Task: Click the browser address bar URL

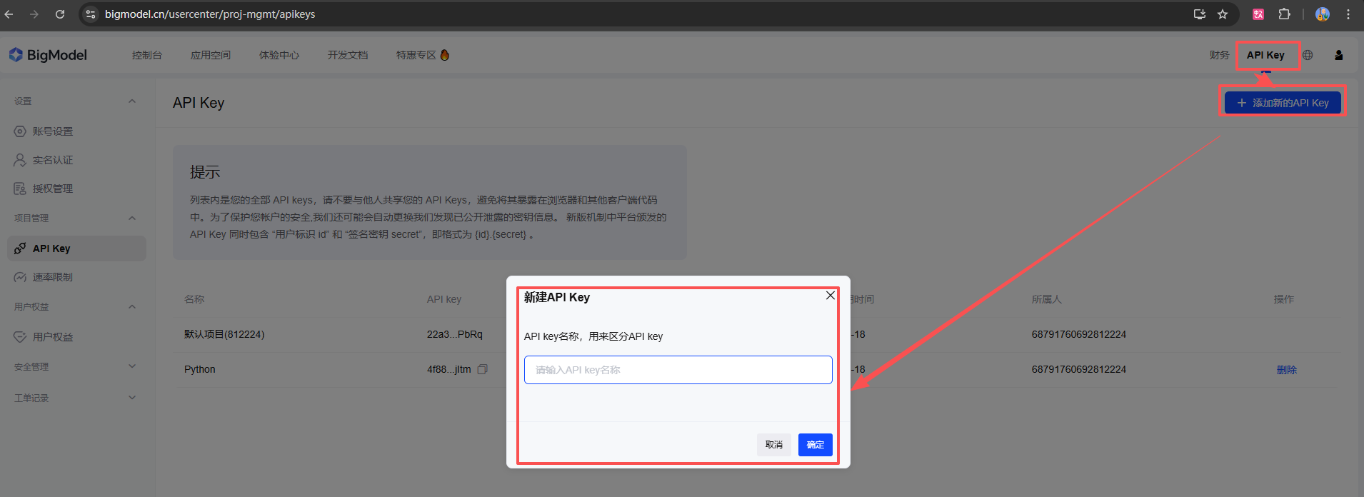Action: click(210, 14)
